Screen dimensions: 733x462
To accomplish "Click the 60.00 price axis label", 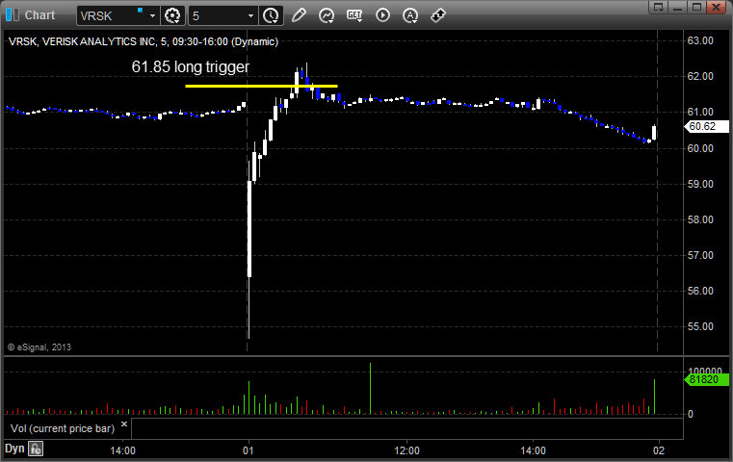I will point(700,148).
